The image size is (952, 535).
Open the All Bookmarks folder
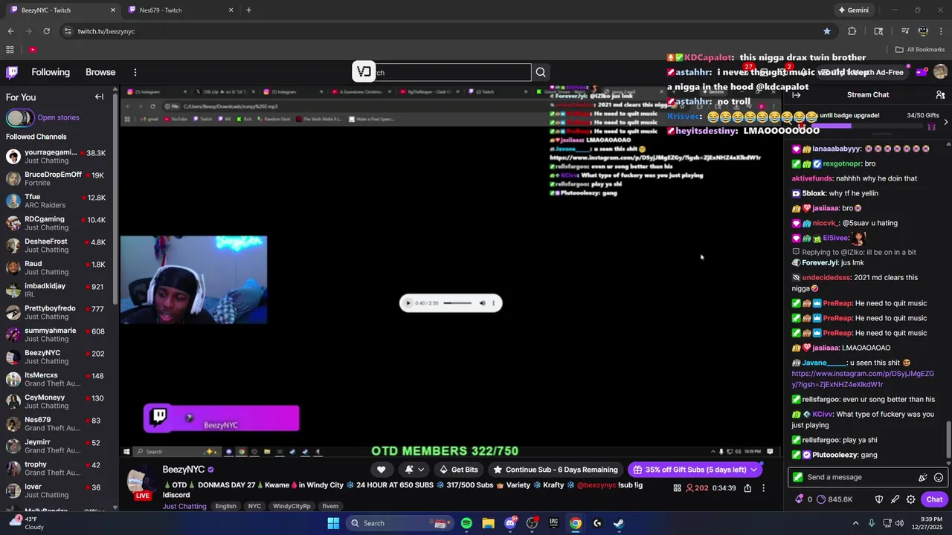[x=920, y=50]
